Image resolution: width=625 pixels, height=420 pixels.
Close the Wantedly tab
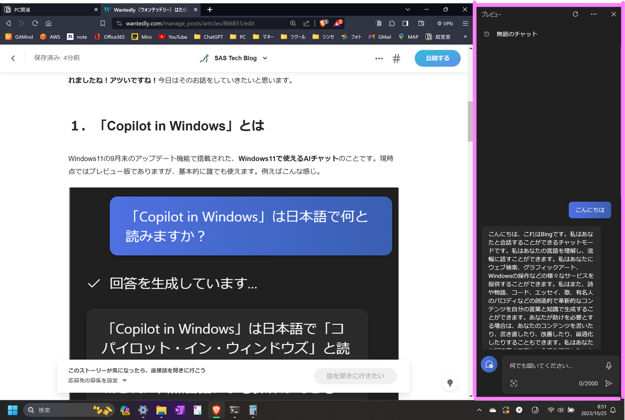[195, 10]
